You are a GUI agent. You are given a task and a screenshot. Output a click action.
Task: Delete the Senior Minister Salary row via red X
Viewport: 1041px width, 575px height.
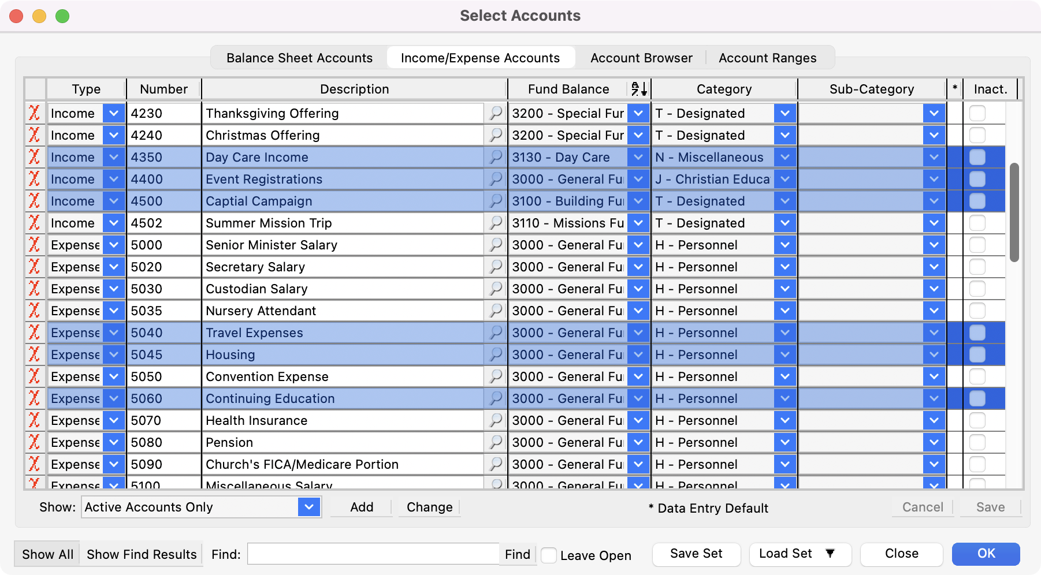[35, 245]
